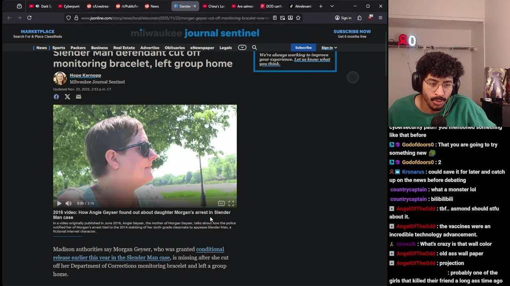The width and height of the screenshot is (510, 286).
Task: Click Kronarus username in chat
Action: (413, 172)
